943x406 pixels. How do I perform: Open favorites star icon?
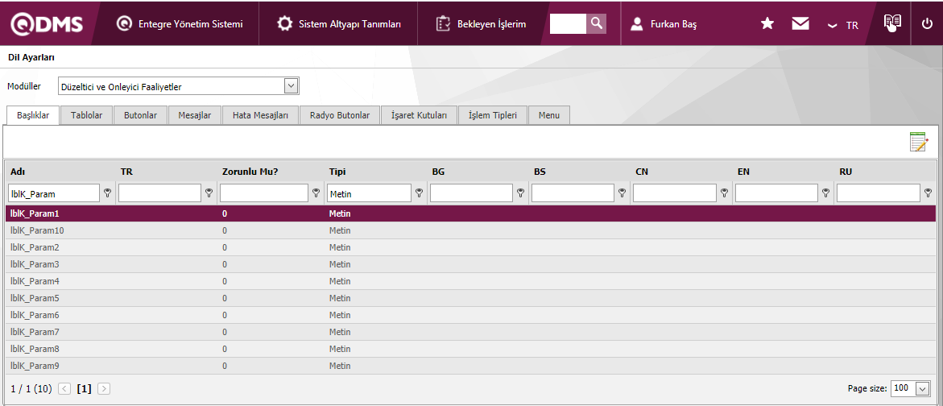pyautogui.click(x=767, y=24)
